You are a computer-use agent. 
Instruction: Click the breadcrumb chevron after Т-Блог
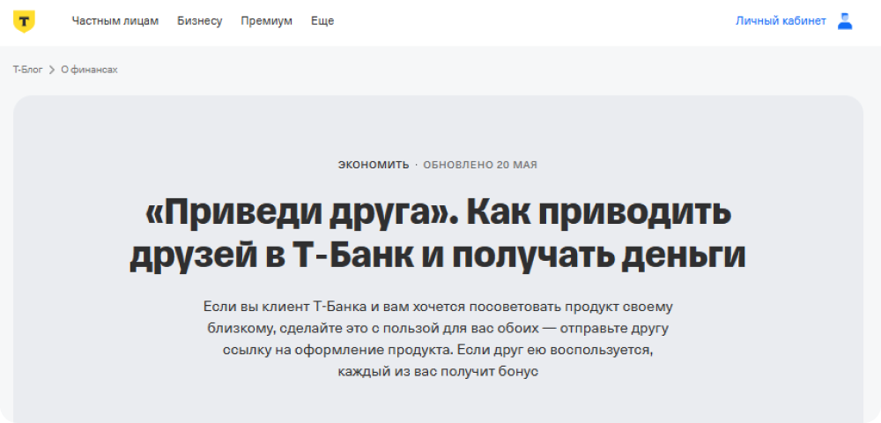tap(52, 70)
